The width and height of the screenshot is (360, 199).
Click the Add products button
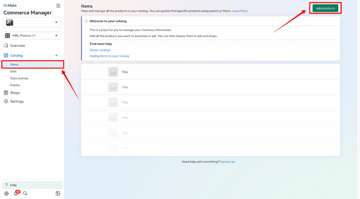tap(325, 8)
